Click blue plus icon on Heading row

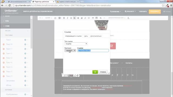25,81
